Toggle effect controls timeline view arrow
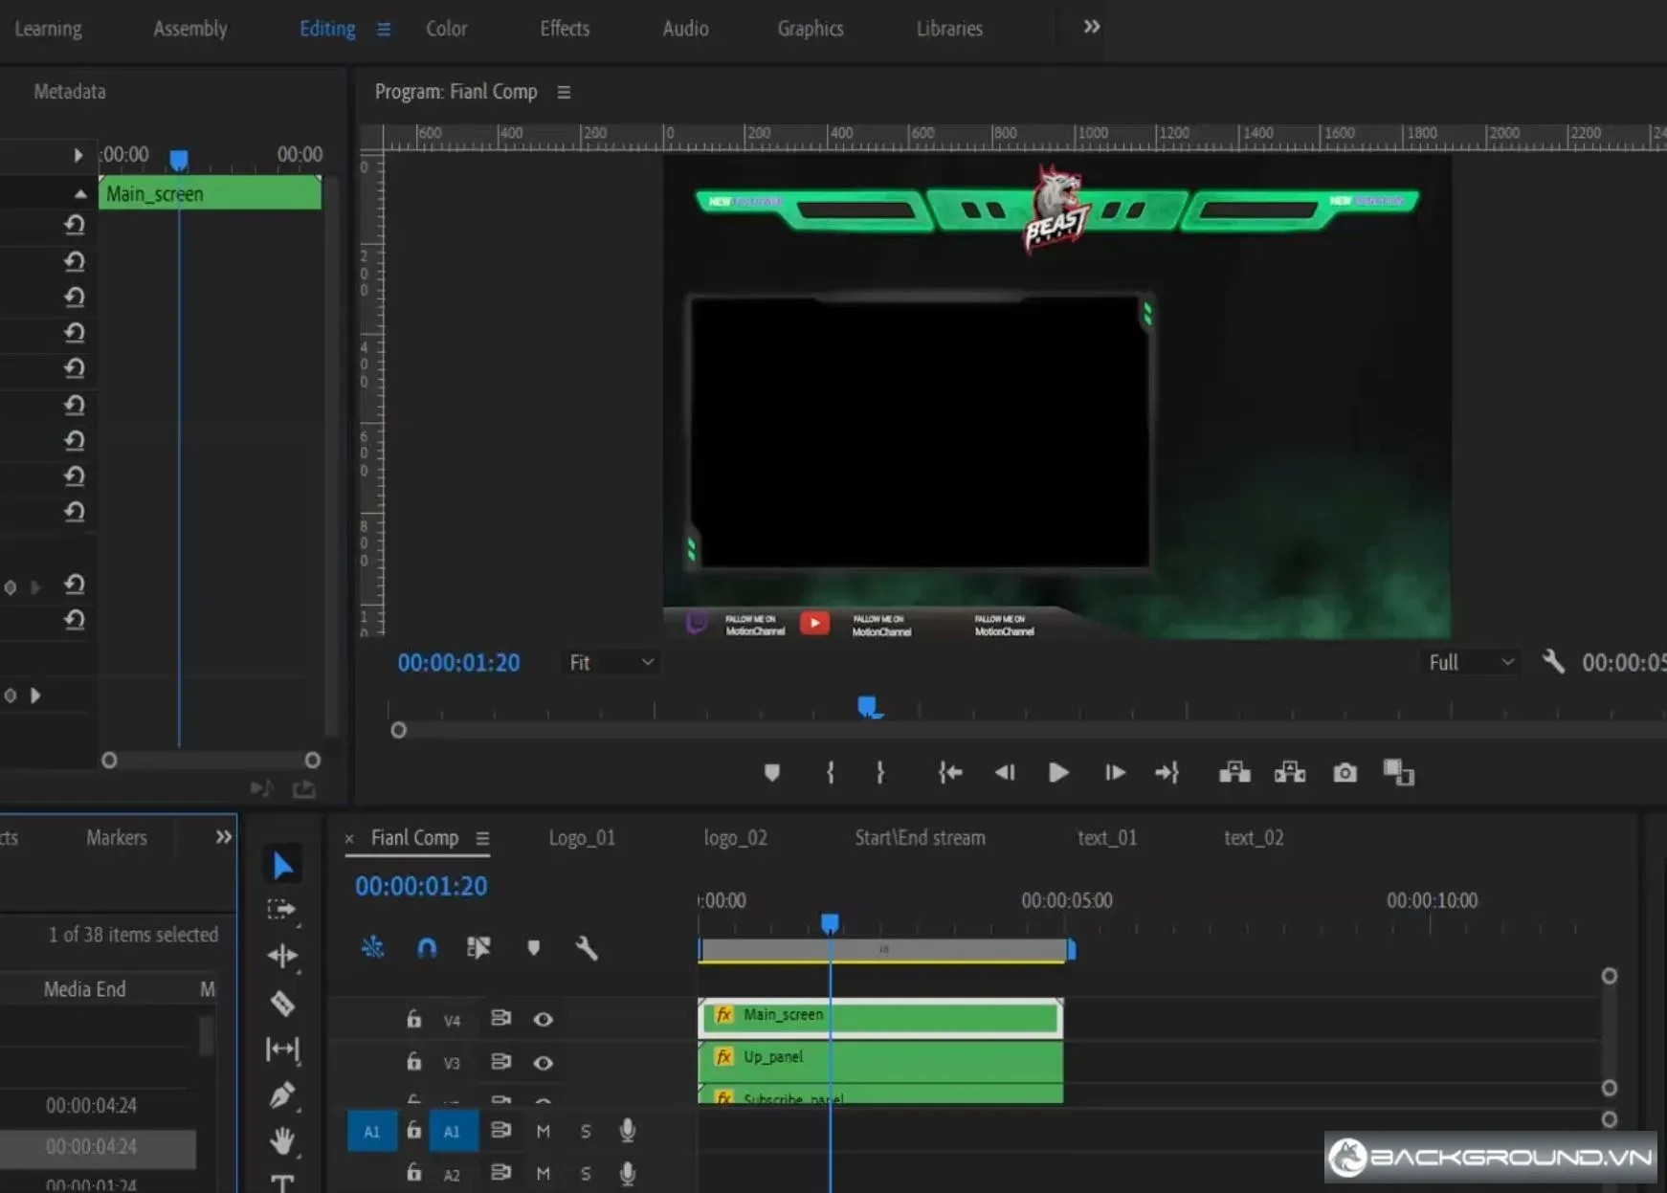Image resolution: width=1667 pixels, height=1193 pixels. [78, 155]
